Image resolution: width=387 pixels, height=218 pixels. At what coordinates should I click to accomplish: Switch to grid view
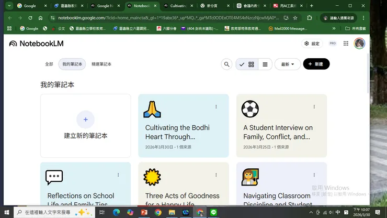coord(247,64)
